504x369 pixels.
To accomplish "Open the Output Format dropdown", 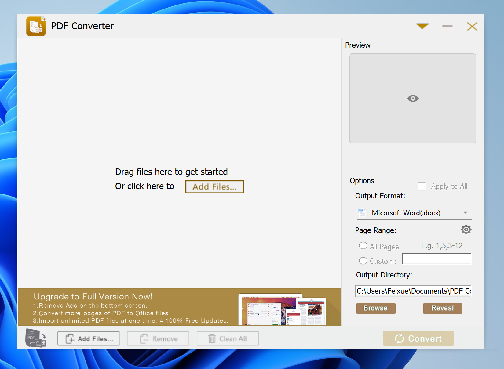I will point(414,213).
